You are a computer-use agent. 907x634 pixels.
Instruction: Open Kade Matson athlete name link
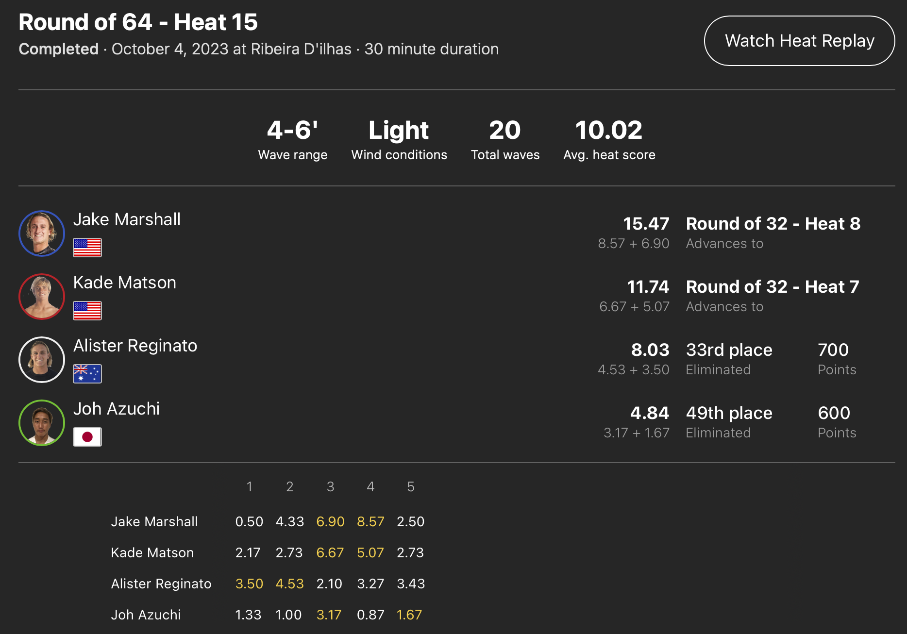pos(125,283)
